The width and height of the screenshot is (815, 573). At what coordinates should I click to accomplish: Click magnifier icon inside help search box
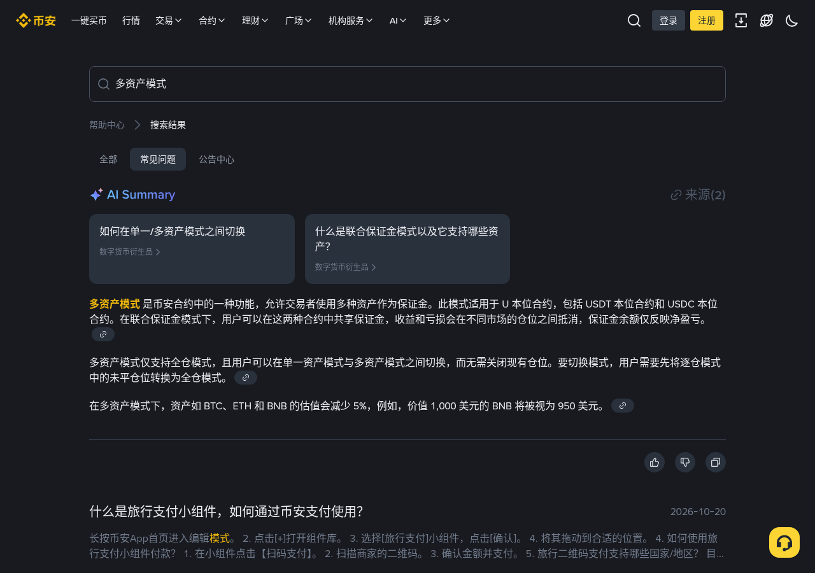coord(104,84)
